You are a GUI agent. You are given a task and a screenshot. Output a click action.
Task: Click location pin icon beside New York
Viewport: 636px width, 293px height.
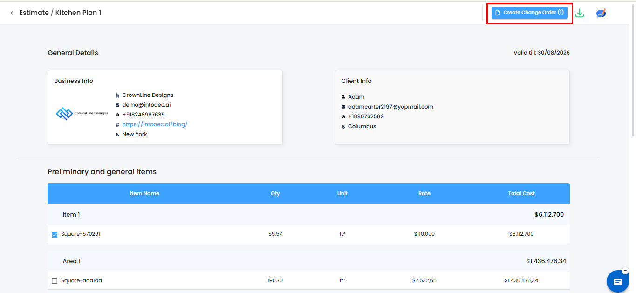point(117,134)
